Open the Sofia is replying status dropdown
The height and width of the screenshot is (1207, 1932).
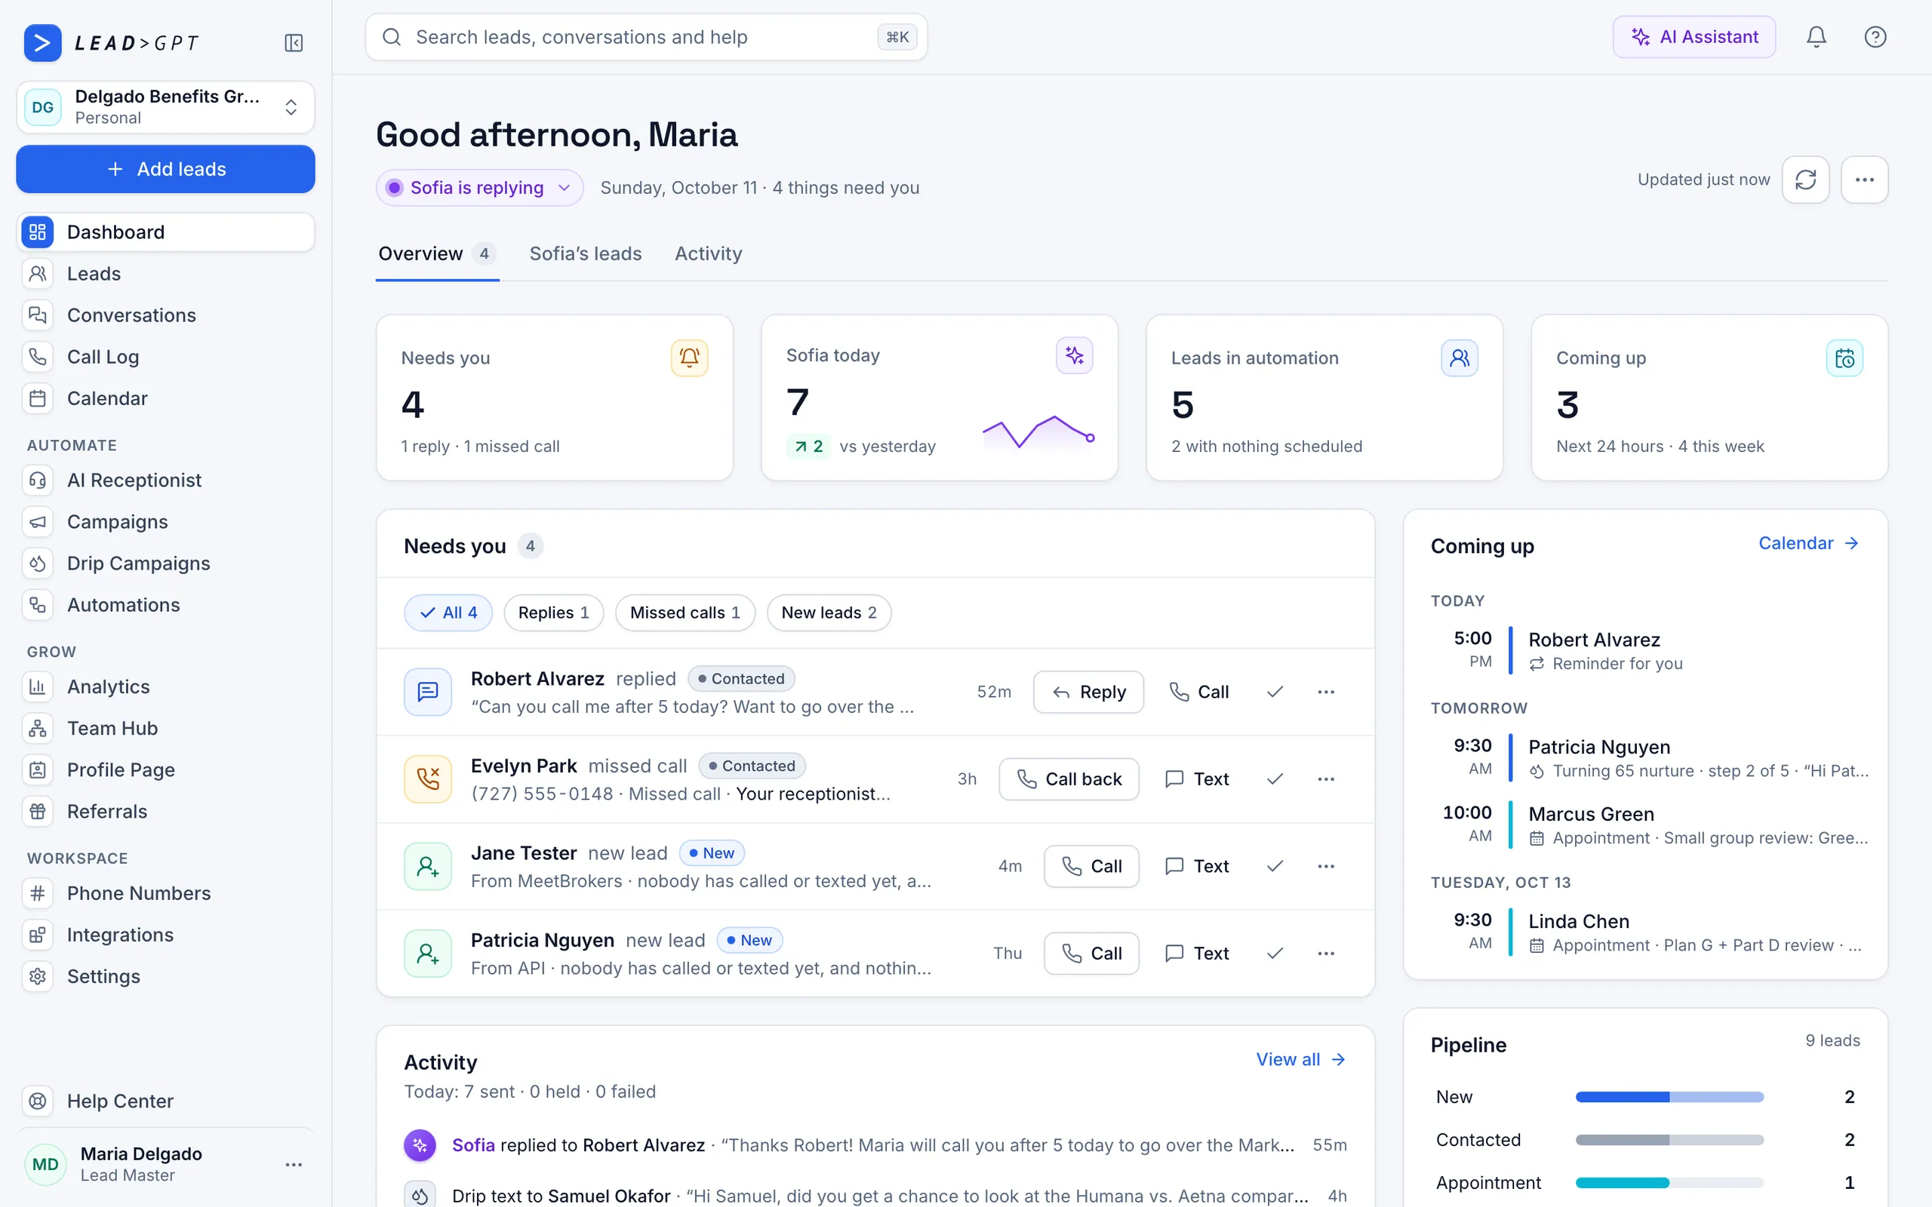pos(479,188)
